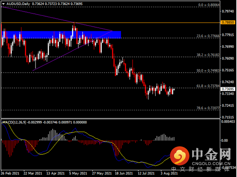Select the 78.6 = 0.72077 Fibonacci label

pos(208,108)
